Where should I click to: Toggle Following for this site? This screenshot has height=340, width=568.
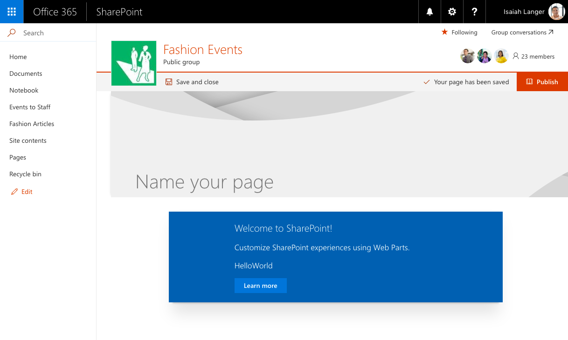[459, 32]
